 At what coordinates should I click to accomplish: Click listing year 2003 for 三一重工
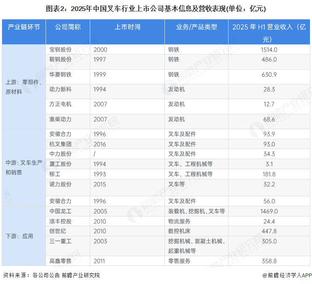pos(100,241)
